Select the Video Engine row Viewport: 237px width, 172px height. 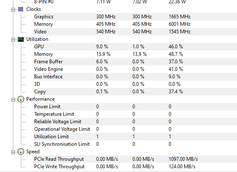coord(135,69)
